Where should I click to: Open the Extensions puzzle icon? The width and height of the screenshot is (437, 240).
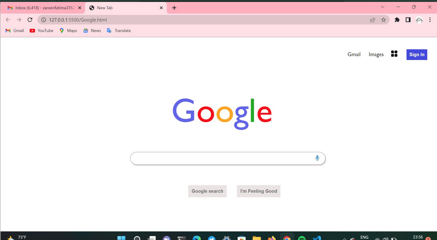397,20
